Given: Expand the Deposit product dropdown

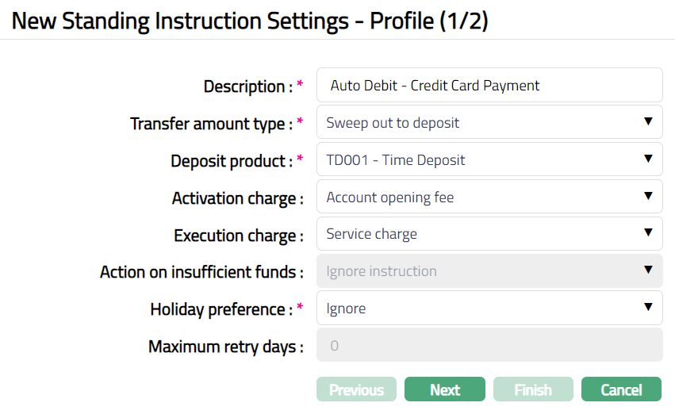Looking at the screenshot, I should pos(489,160).
